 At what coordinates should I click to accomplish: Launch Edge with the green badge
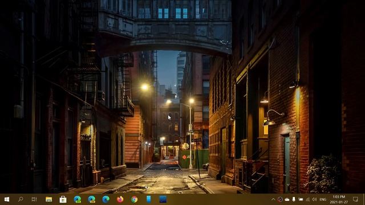(78, 199)
